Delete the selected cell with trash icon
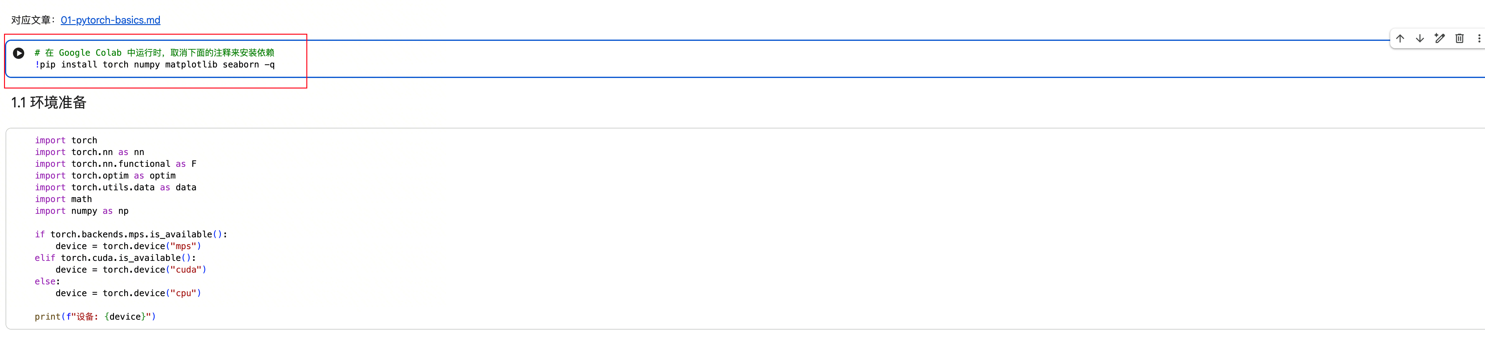Viewport: 1485px width, 341px height. pyautogui.click(x=1459, y=39)
